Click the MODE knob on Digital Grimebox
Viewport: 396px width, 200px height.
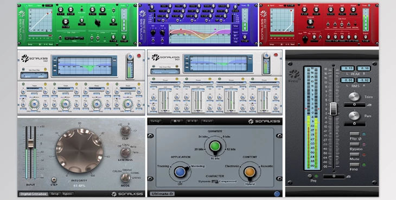point(125,178)
